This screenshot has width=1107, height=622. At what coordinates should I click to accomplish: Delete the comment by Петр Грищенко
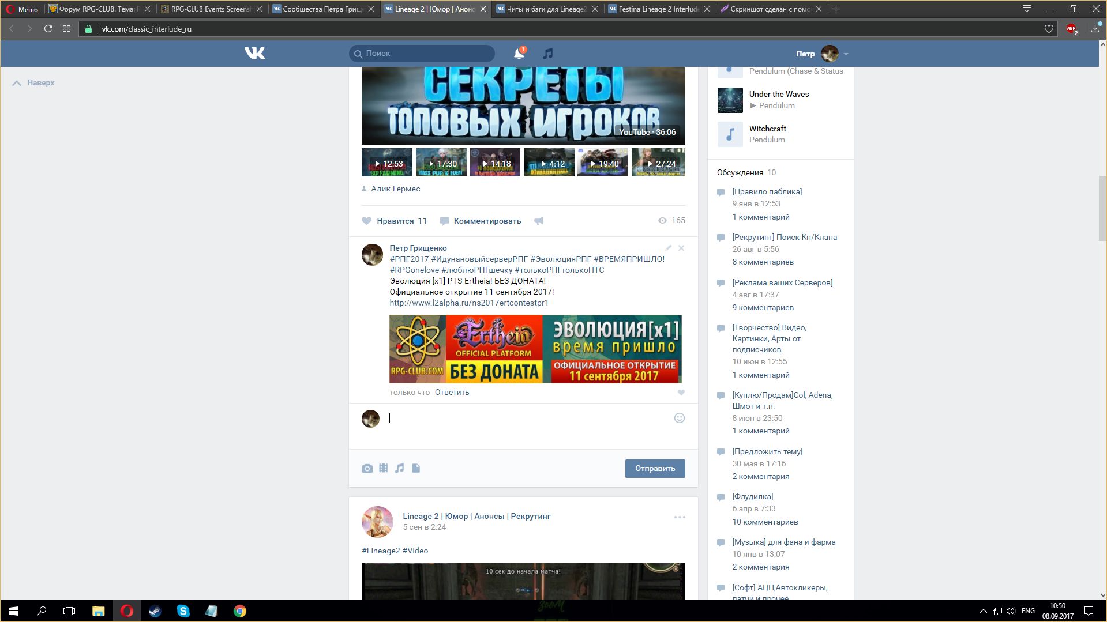coord(681,248)
